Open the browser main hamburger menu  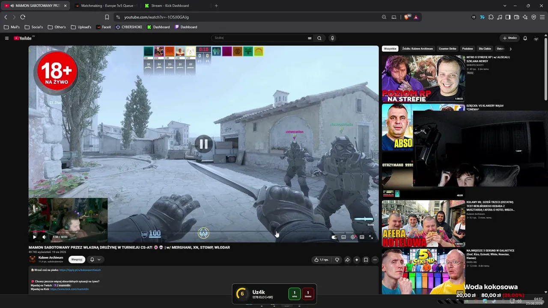[542, 17]
